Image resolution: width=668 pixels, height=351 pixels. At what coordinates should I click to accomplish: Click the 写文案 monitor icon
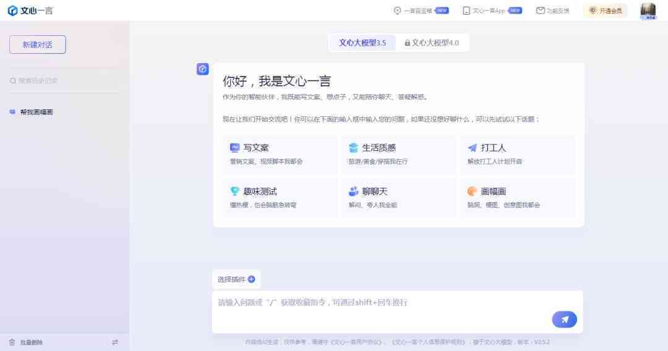click(235, 148)
